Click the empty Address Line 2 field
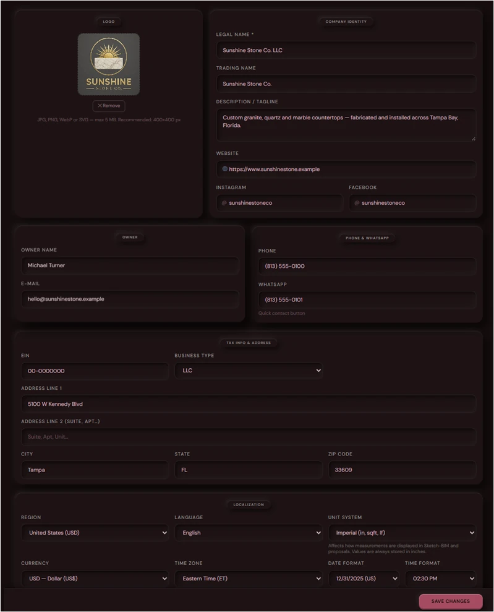 (x=249, y=437)
